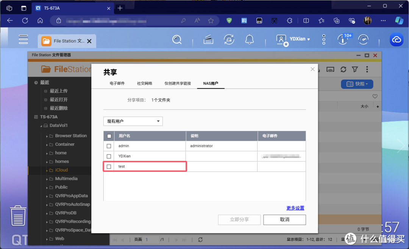Switch to the 电子邮件 tab
The image size is (409, 249).
point(117,83)
